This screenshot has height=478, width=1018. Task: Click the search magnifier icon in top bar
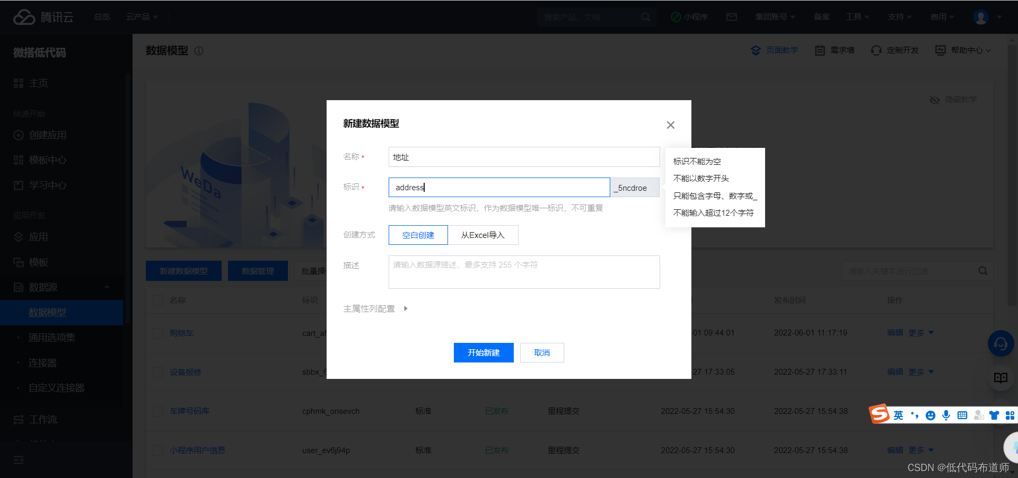click(x=645, y=17)
